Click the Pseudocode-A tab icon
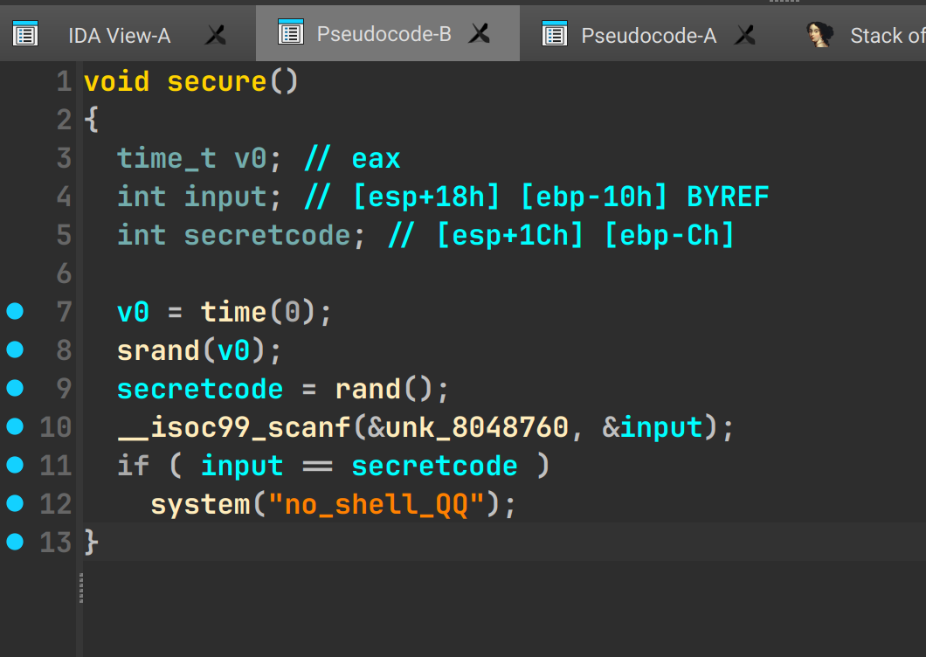 point(555,35)
